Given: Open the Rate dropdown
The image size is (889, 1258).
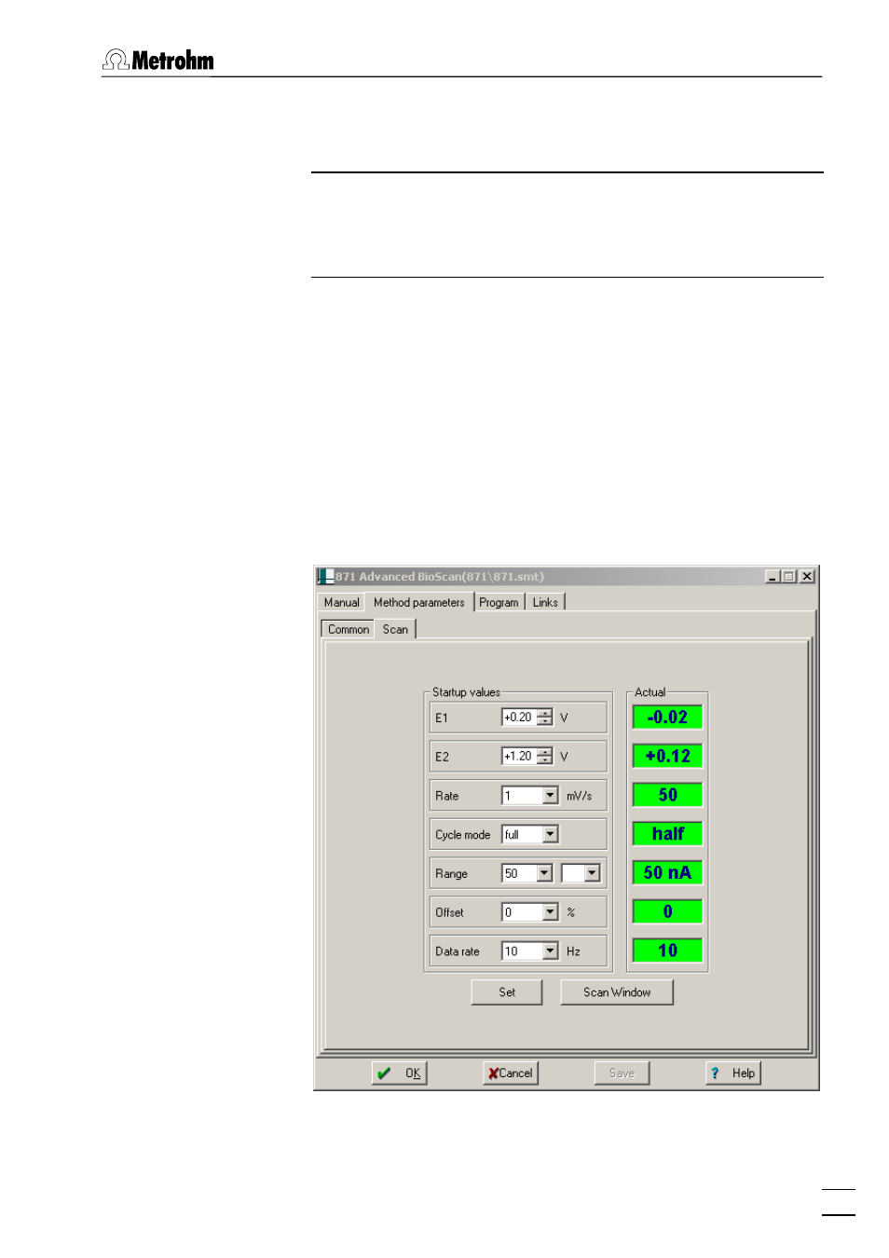Looking at the screenshot, I should 550,796.
